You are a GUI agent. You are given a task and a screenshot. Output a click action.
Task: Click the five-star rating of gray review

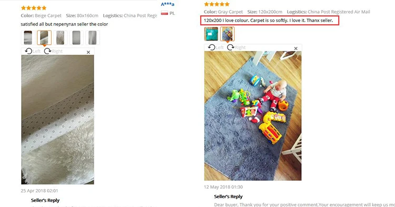(217, 4)
